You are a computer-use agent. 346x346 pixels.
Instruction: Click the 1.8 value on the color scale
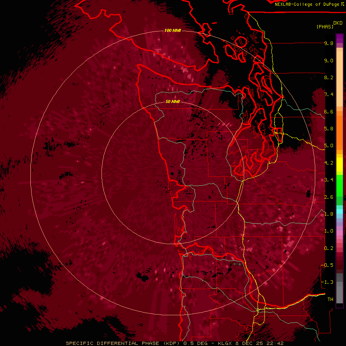click(x=329, y=214)
